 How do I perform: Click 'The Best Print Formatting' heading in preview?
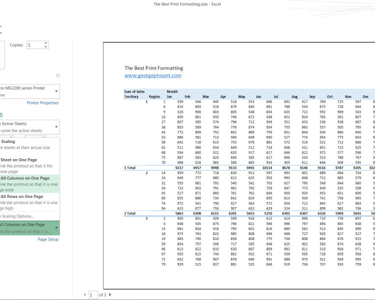coord(153,68)
